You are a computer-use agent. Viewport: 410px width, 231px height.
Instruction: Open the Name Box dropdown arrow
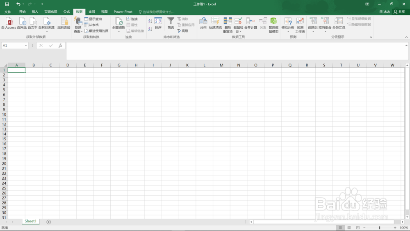click(x=26, y=46)
